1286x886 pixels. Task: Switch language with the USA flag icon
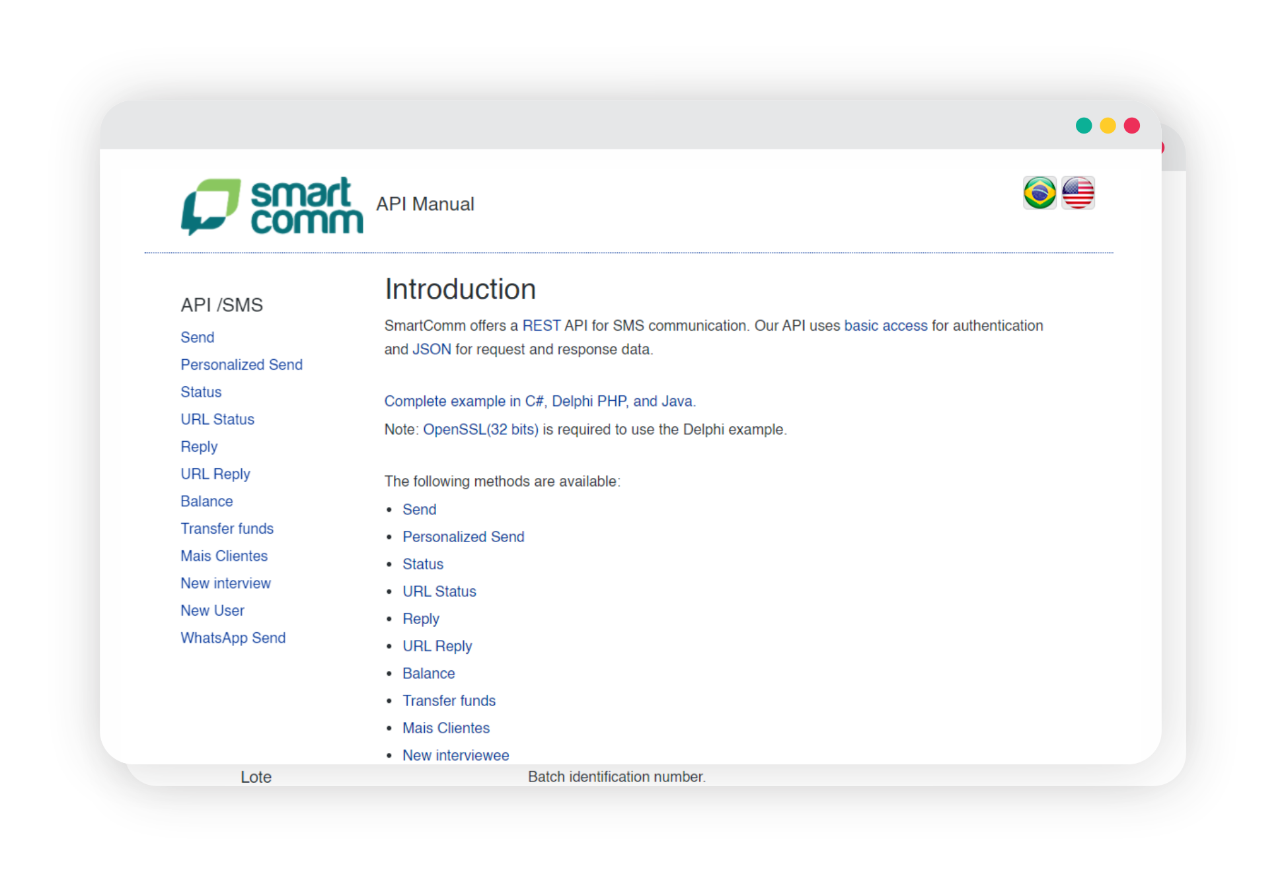pyautogui.click(x=1078, y=193)
